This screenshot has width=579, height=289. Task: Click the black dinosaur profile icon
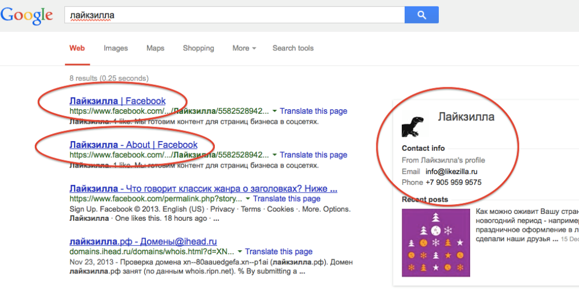coord(412,127)
